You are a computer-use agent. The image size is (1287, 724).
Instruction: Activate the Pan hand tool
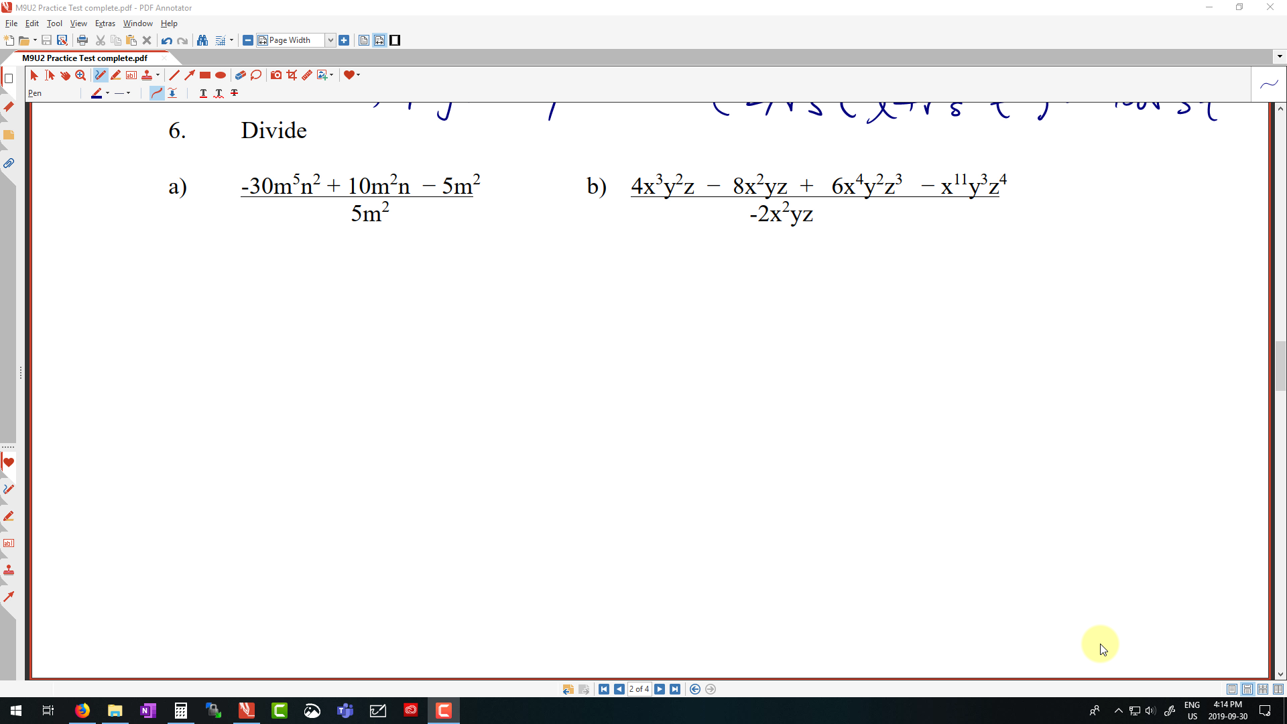click(x=65, y=75)
